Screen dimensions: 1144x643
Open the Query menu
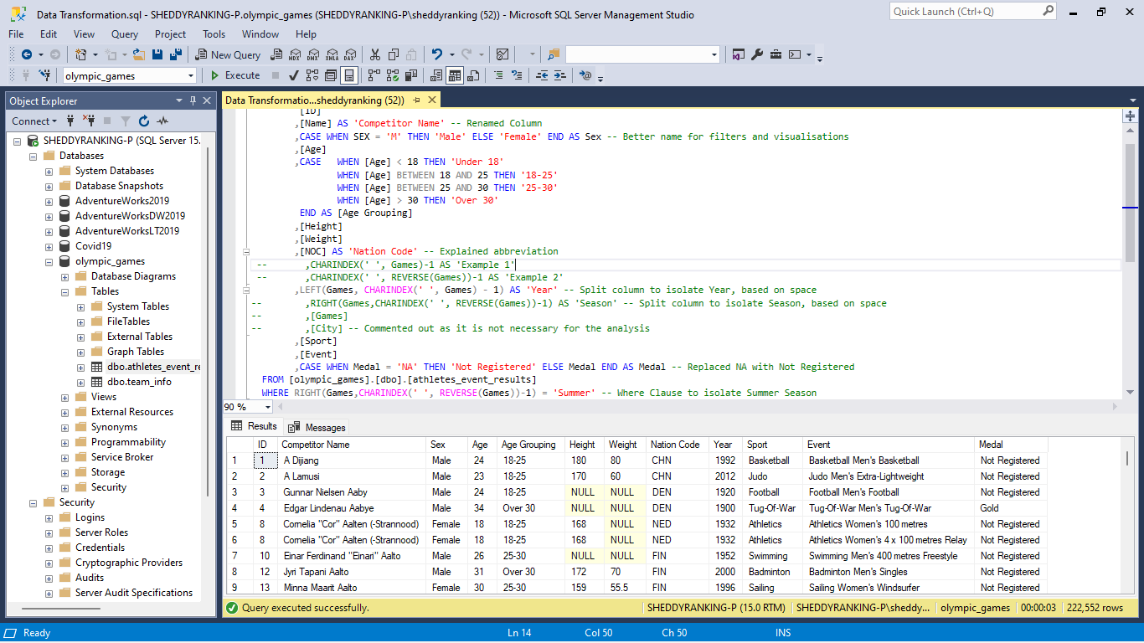click(x=124, y=34)
